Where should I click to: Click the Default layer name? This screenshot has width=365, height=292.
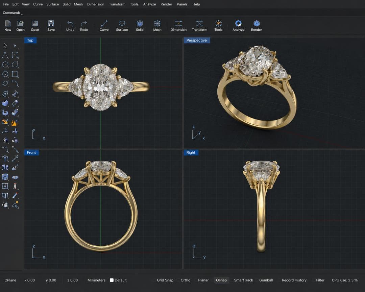(121, 280)
